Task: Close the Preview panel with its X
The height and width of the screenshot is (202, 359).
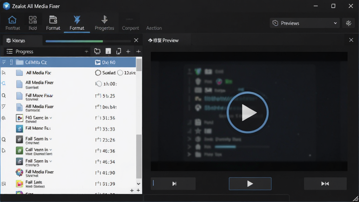Action: click(x=351, y=40)
